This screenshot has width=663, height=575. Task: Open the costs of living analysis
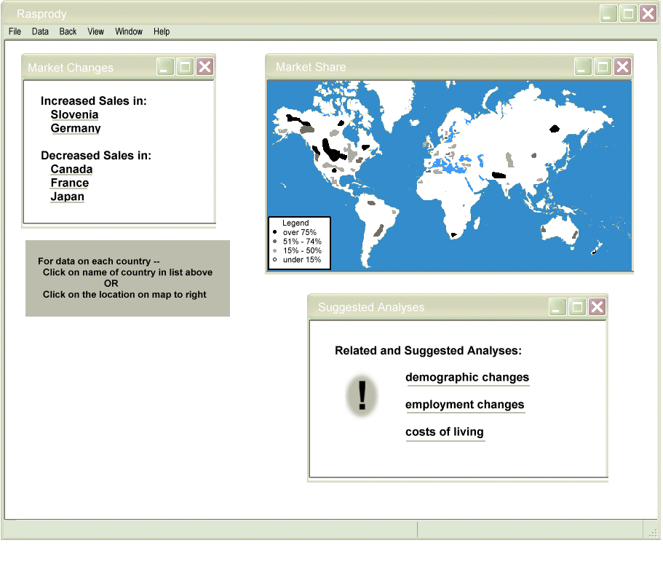(x=445, y=432)
